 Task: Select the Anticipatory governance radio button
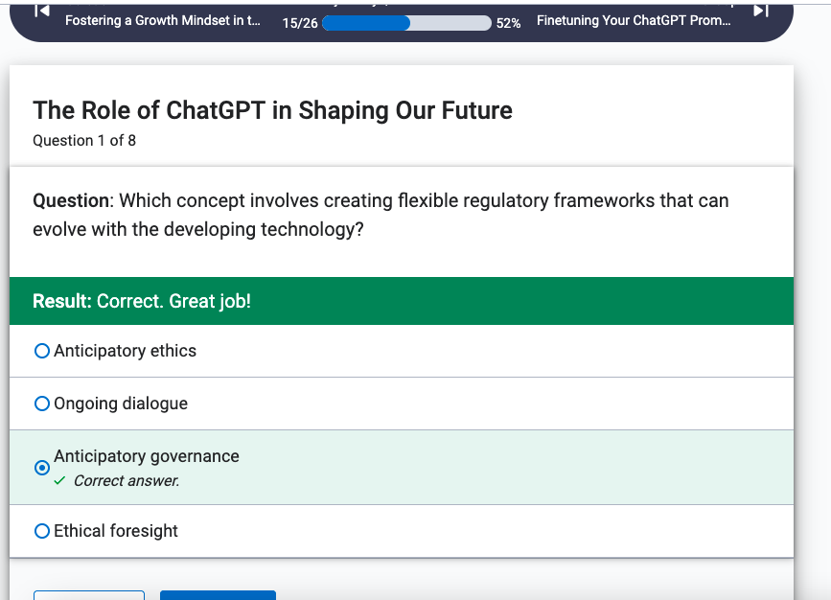pos(42,468)
